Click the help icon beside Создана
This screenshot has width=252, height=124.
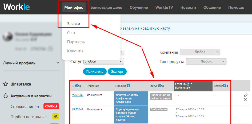(x=188, y=84)
